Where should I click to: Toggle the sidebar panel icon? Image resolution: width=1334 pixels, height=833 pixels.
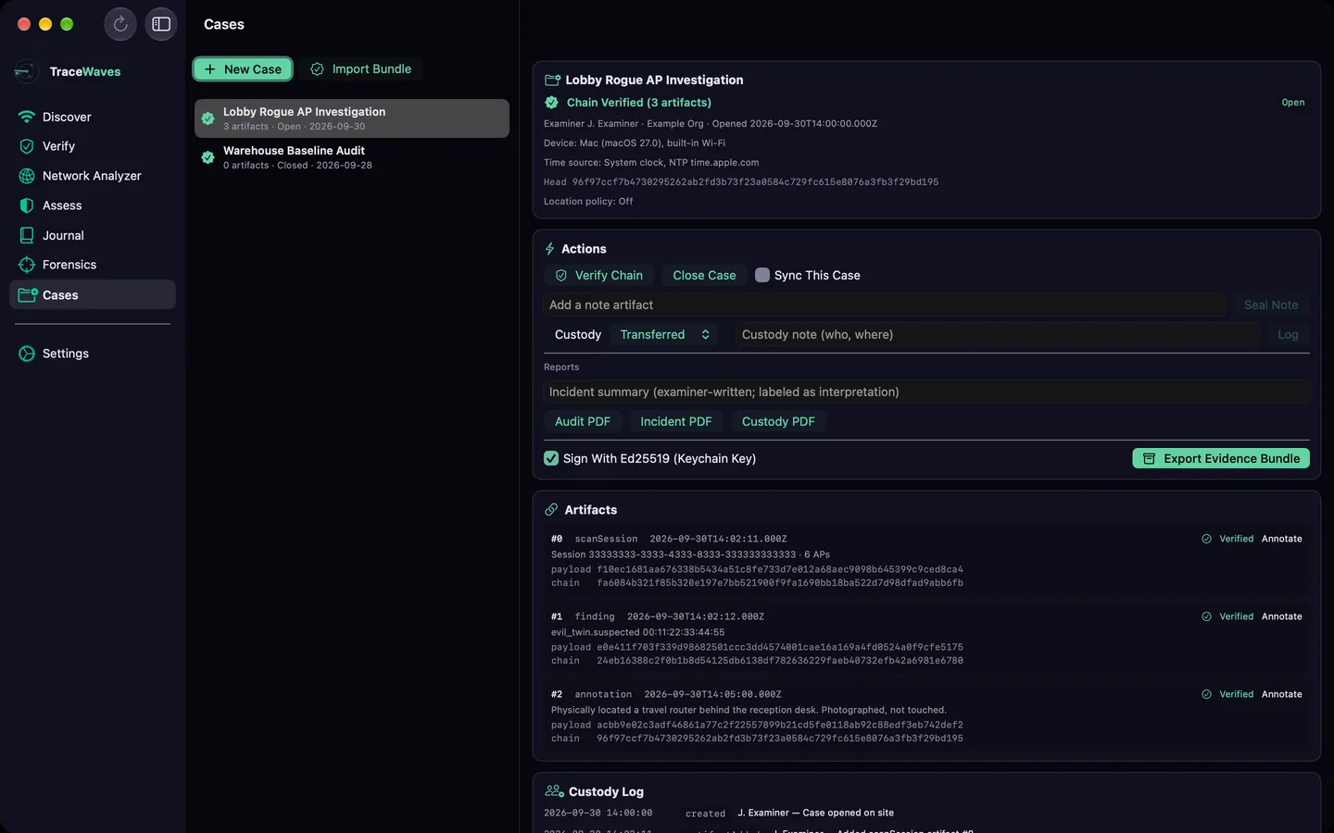[161, 24]
